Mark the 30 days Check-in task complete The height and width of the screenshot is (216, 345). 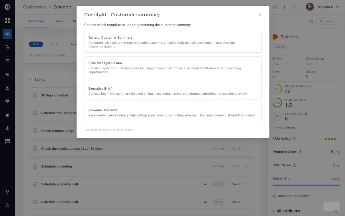point(35,95)
